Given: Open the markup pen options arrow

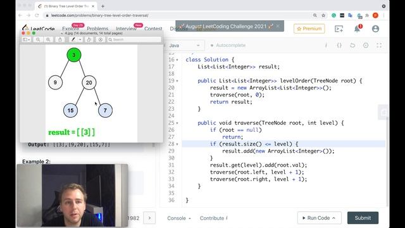Looking at the screenshot, I should [x=80, y=39].
